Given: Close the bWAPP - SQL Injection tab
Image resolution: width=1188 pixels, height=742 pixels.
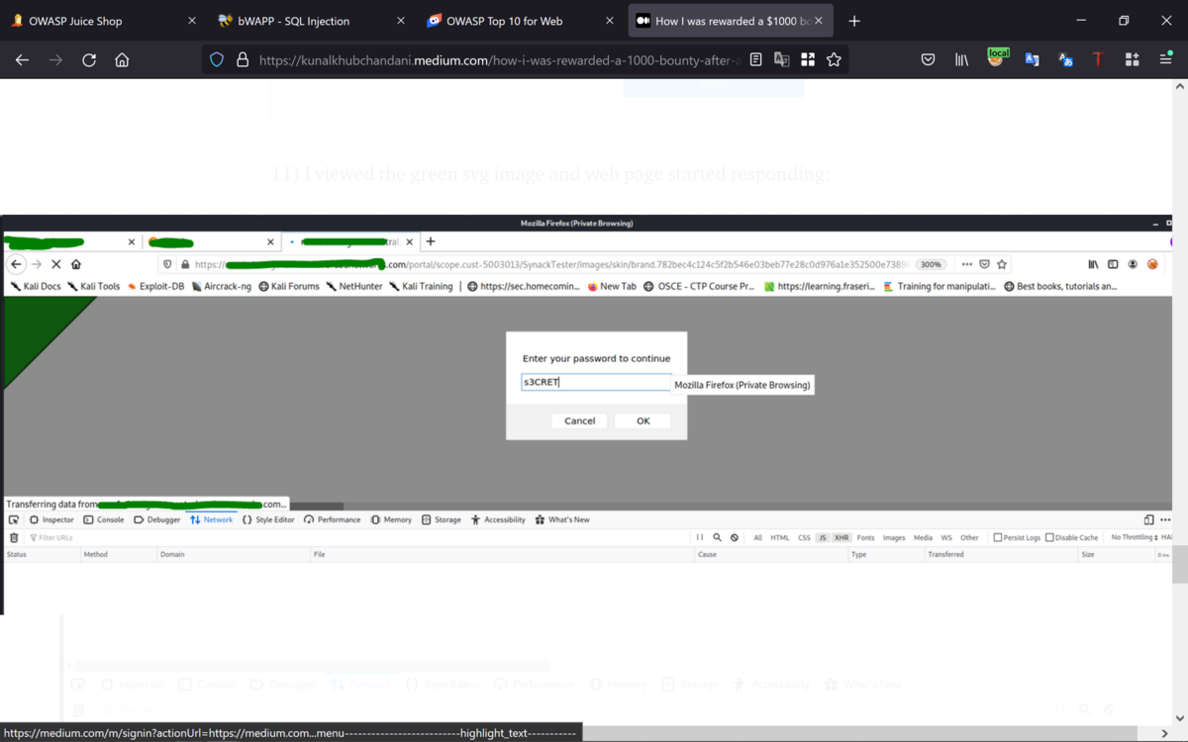Looking at the screenshot, I should [400, 21].
